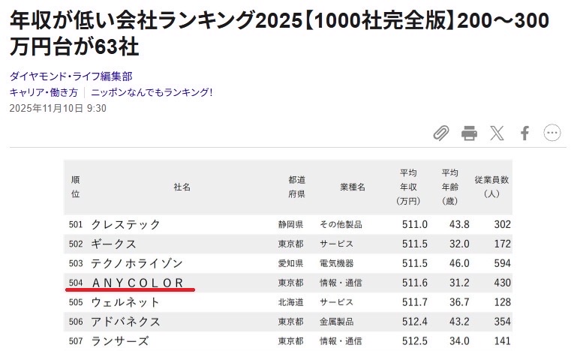Viewport: 571px width, 351px height.
Task: Click the paperclip save-article icon
Action: point(441,133)
